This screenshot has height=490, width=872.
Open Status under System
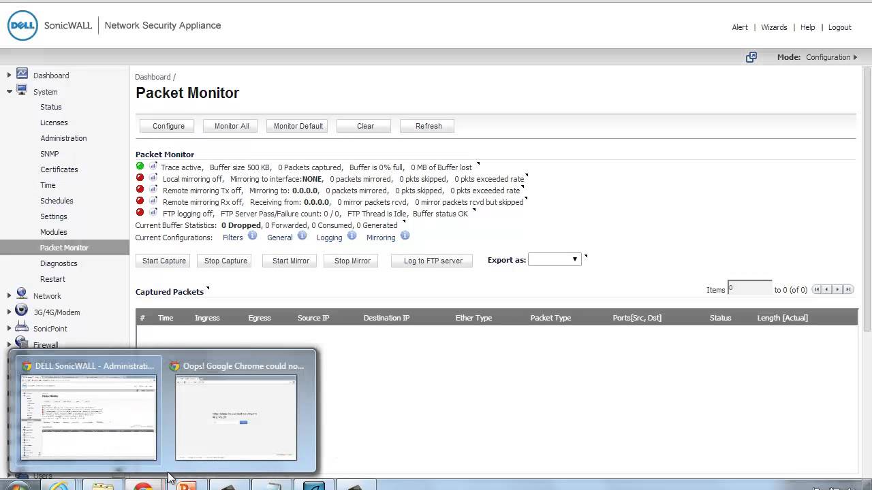(x=51, y=107)
